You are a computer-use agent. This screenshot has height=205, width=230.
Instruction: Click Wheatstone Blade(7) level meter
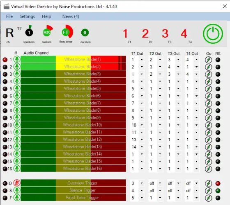coord(73,103)
